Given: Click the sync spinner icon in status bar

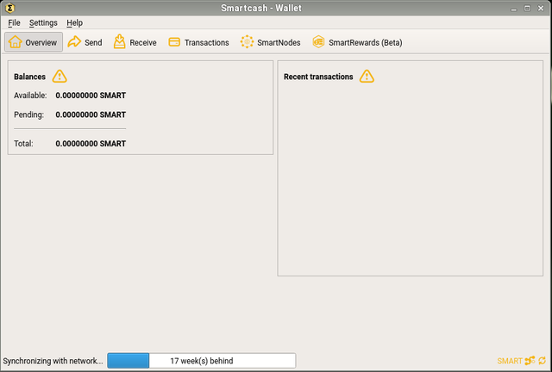Looking at the screenshot, I should click(x=543, y=361).
